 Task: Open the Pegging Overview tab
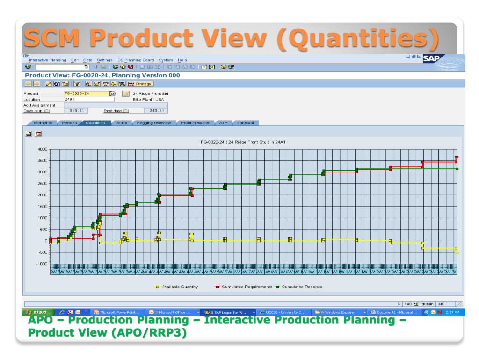point(154,123)
